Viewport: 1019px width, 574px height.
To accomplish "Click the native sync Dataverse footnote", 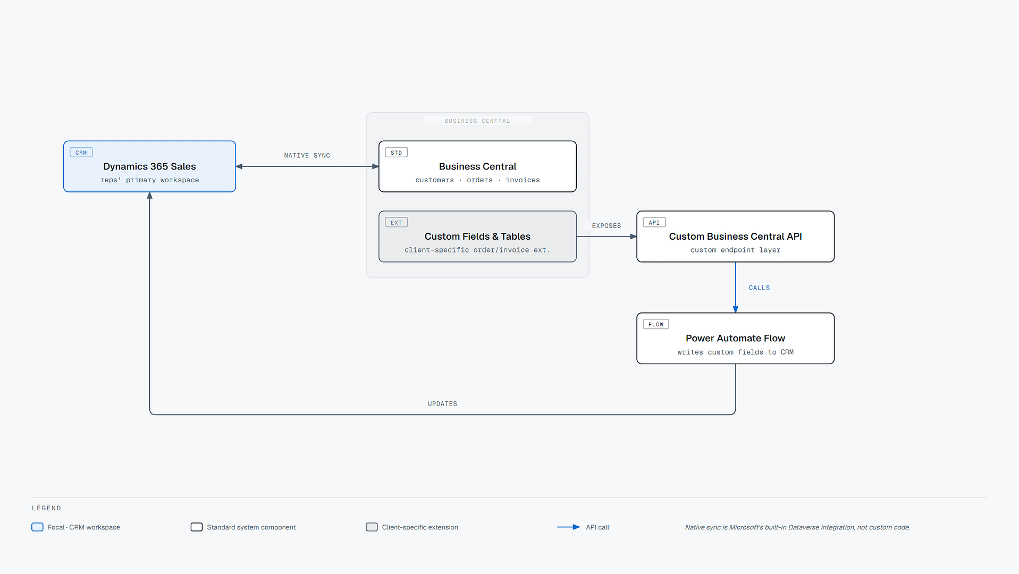I will coord(797,527).
